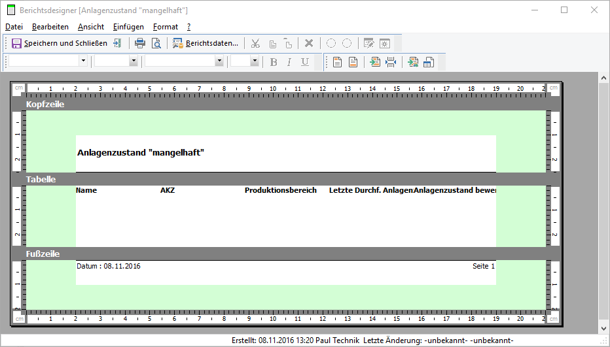610x347 pixels.
Task: Open the first formatting dropdown
Action: pos(83,61)
